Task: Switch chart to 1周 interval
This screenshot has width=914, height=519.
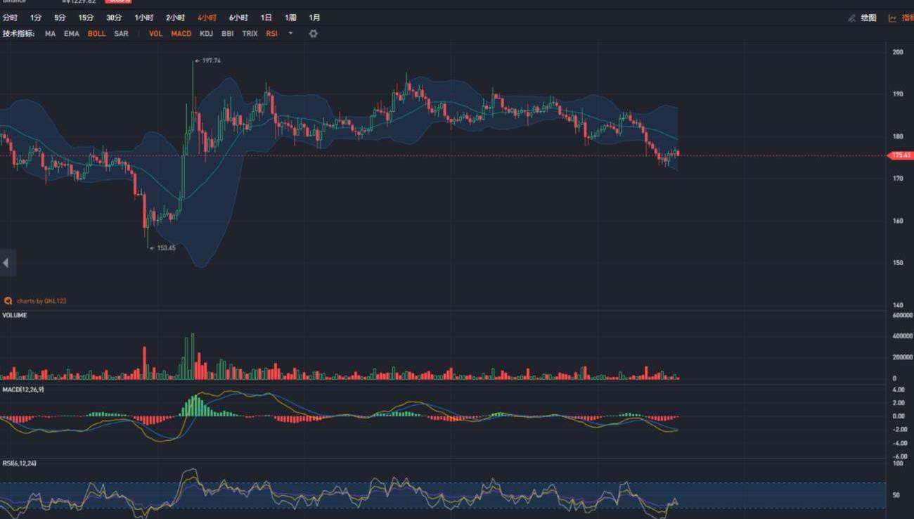Action: tap(290, 18)
